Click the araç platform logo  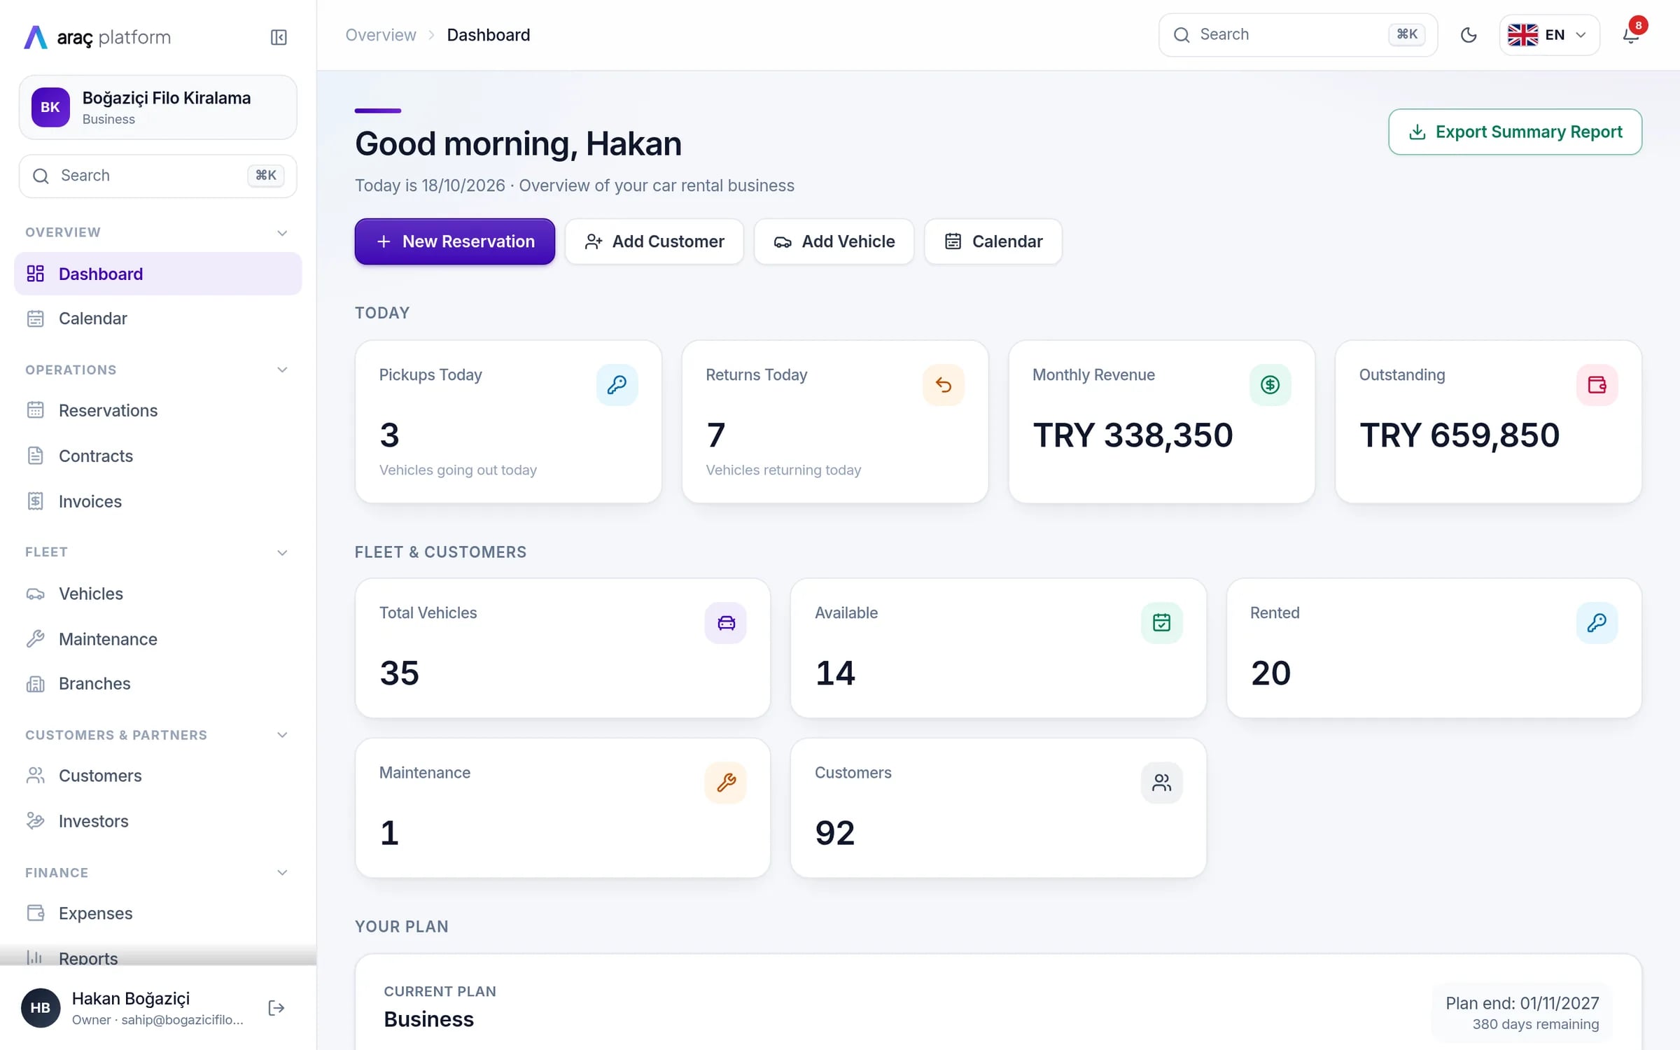pos(97,37)
